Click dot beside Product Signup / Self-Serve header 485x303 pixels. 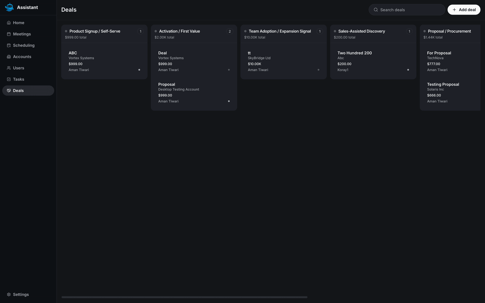pyautogui.click(x=66, y=31)
